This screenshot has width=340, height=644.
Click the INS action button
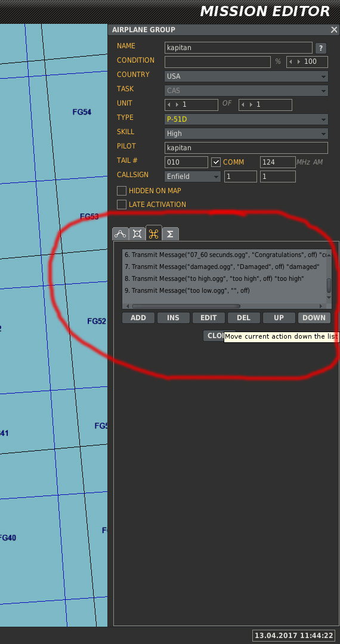pyautogui.click(x=174, y=318)
